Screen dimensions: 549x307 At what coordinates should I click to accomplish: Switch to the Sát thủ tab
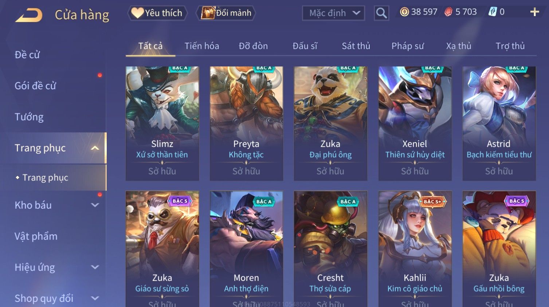pos(356,46)
